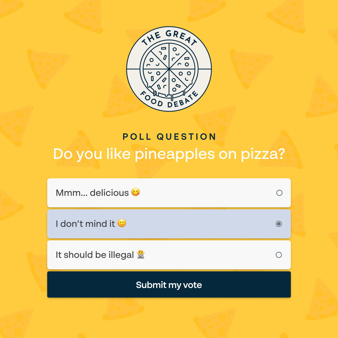Click the 'POLL QUESTION' label

(169, 137)
